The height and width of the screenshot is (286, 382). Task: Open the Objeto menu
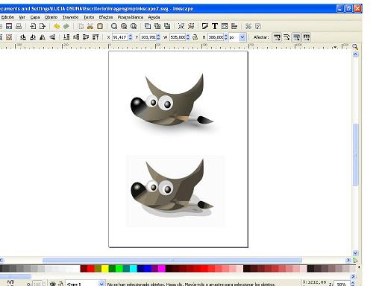click(51, 17)
